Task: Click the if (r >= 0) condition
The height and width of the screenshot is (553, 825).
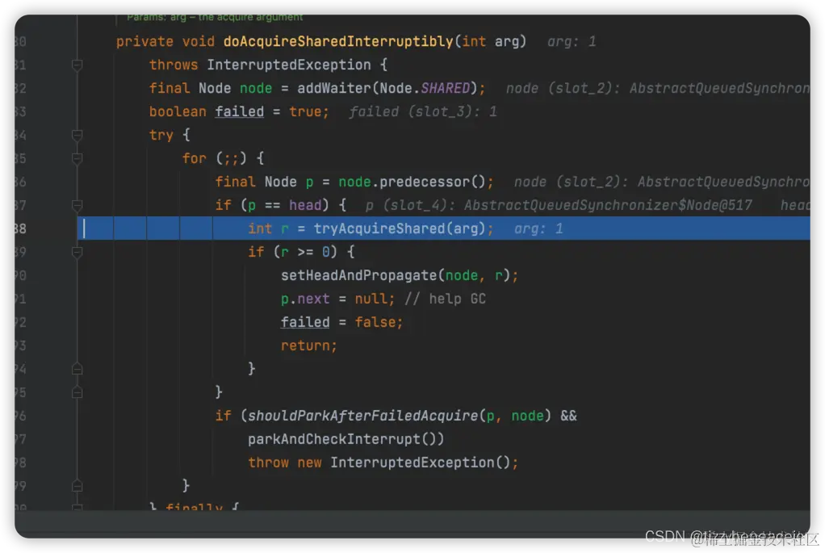Action: pyautogui.click(x=304, y=252)
